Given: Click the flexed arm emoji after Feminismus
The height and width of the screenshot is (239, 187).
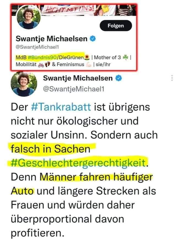Looking at the screenshot, I should click(89, 65).
